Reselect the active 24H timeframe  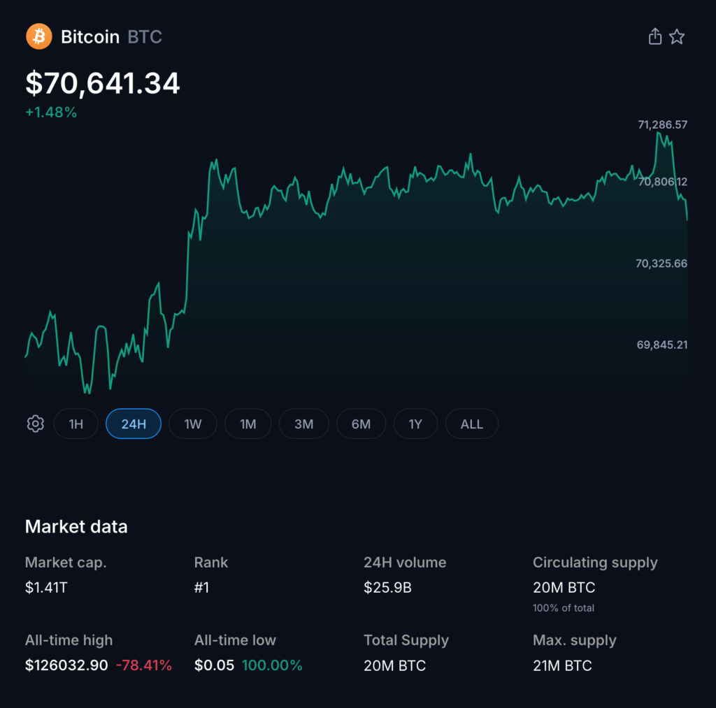coord(133,424)
